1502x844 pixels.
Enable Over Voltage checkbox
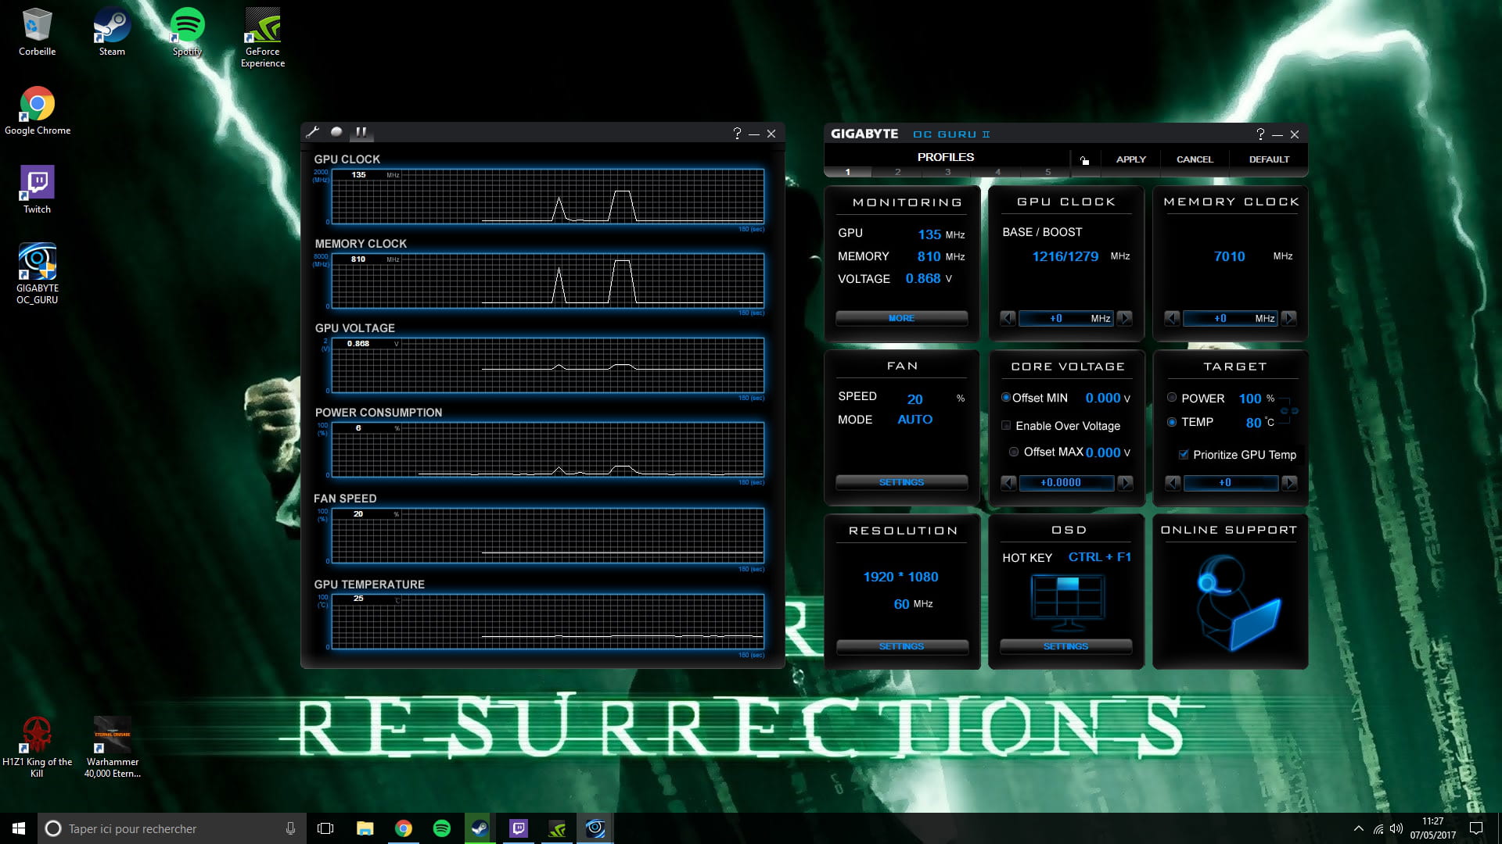[1006, 426]
